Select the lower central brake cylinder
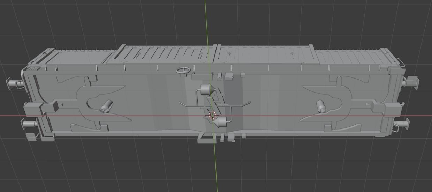 [220, 122]
